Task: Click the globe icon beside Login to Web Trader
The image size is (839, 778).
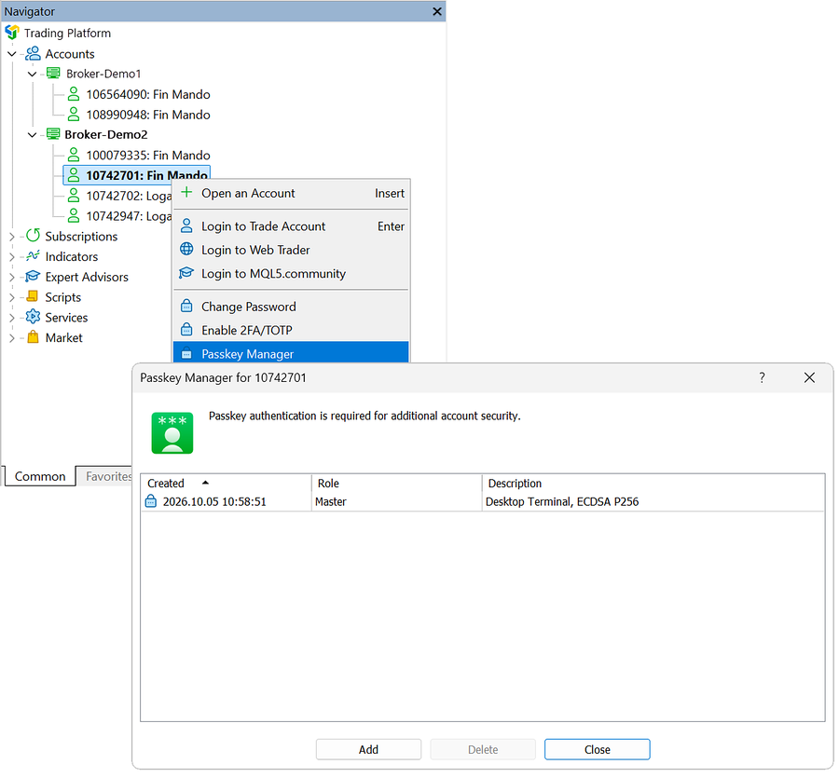Action: pyautogui.click(x=186, y=249)
